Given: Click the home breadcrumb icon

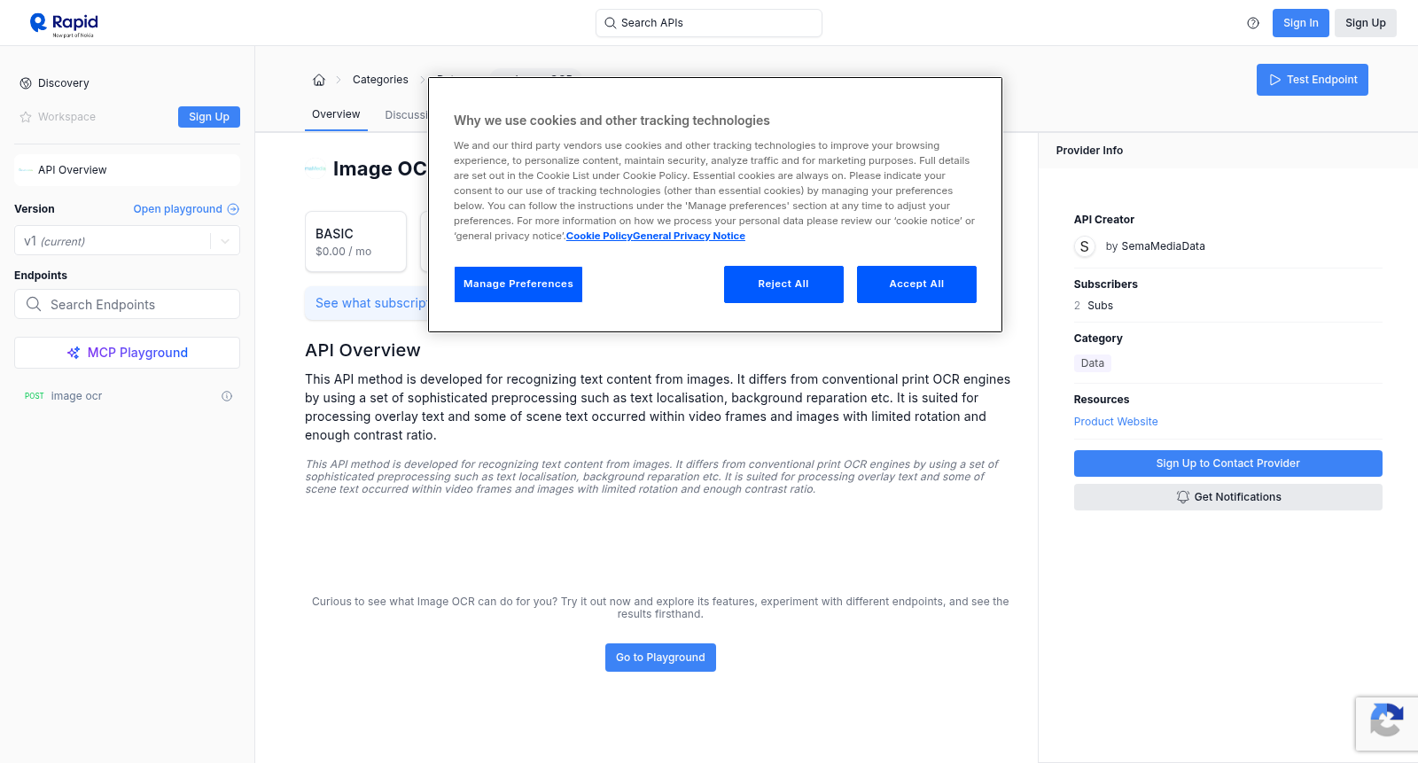Looking at the screenshot, I should pos(319,80).
